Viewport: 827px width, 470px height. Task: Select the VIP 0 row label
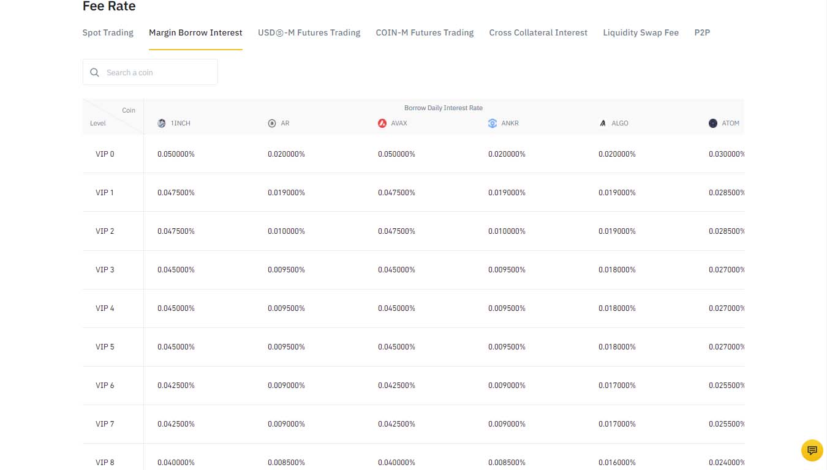point(105,154)
